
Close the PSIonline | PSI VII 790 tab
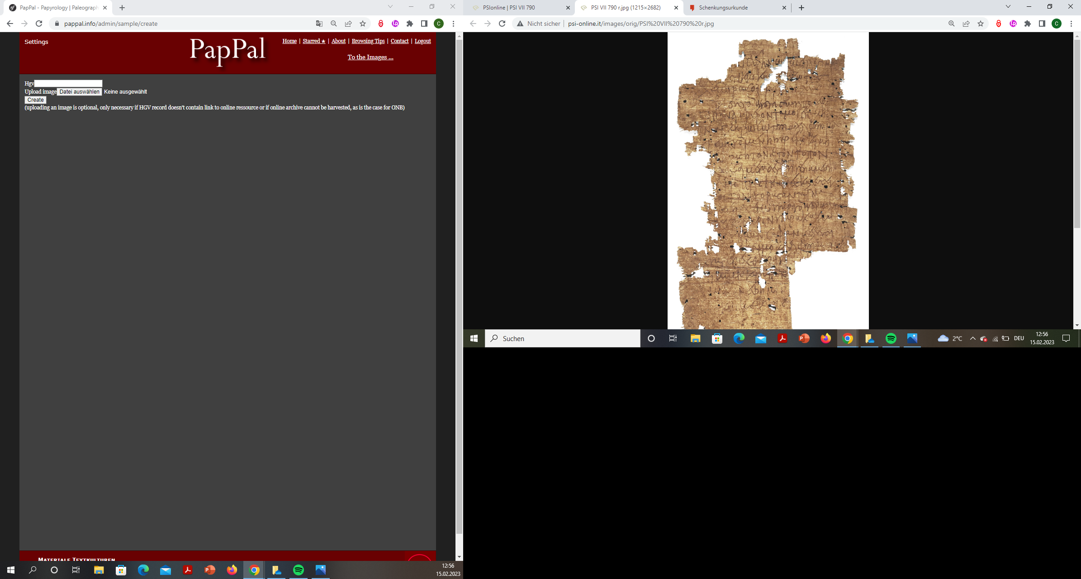[x=568, y=8]
